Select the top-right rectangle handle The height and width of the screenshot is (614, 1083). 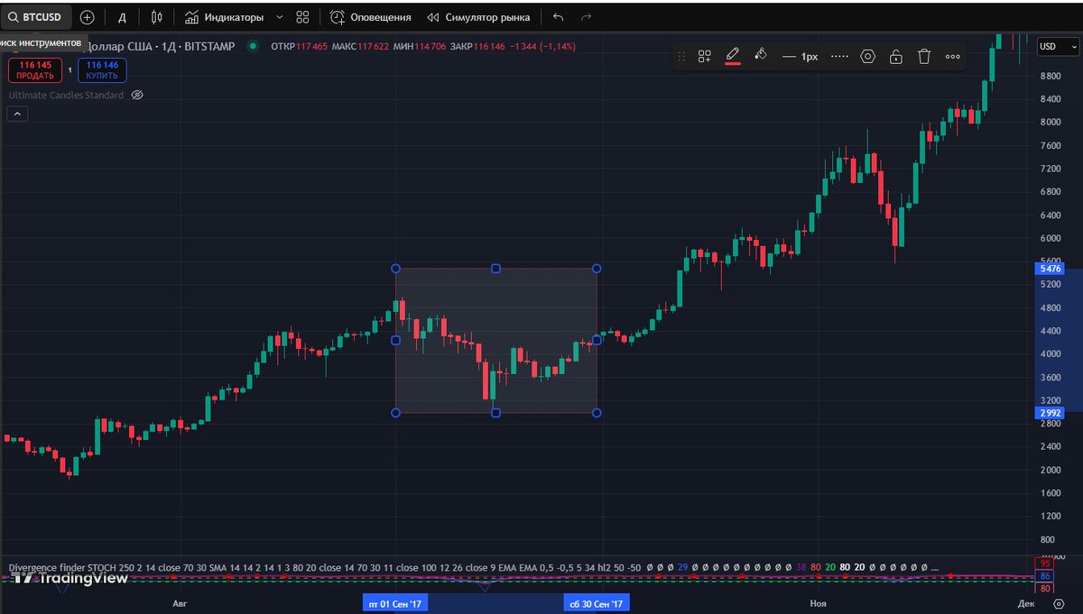point(597,269)
